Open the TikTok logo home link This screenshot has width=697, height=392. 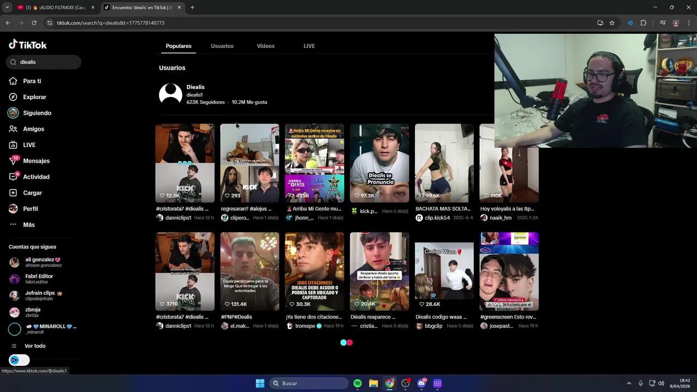click(x=28, y=45)
